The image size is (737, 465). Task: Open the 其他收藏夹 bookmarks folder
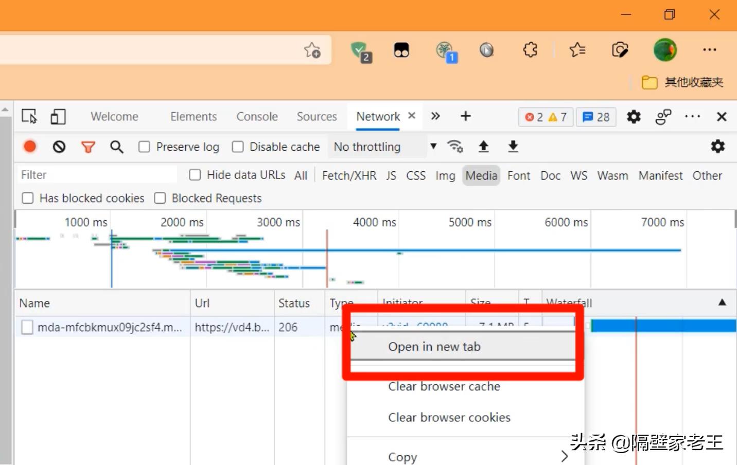click(x=682, y=82)
